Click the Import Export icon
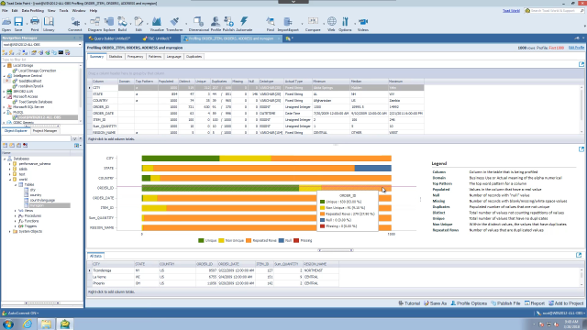 pos(288,24)
